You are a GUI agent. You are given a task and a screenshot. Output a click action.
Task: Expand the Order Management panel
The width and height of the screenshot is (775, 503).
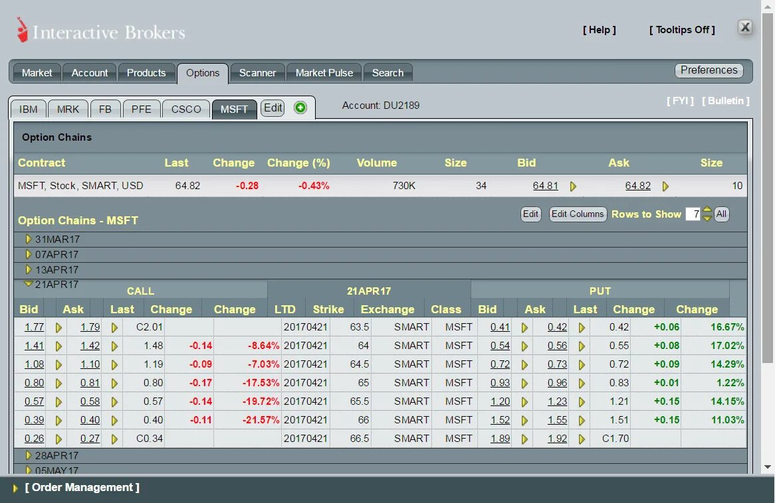pyautogui.click(x=15, y=488)
